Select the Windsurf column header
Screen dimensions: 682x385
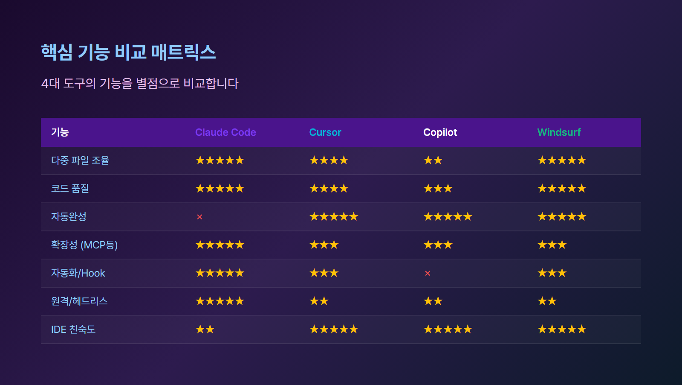pos(559,132)
